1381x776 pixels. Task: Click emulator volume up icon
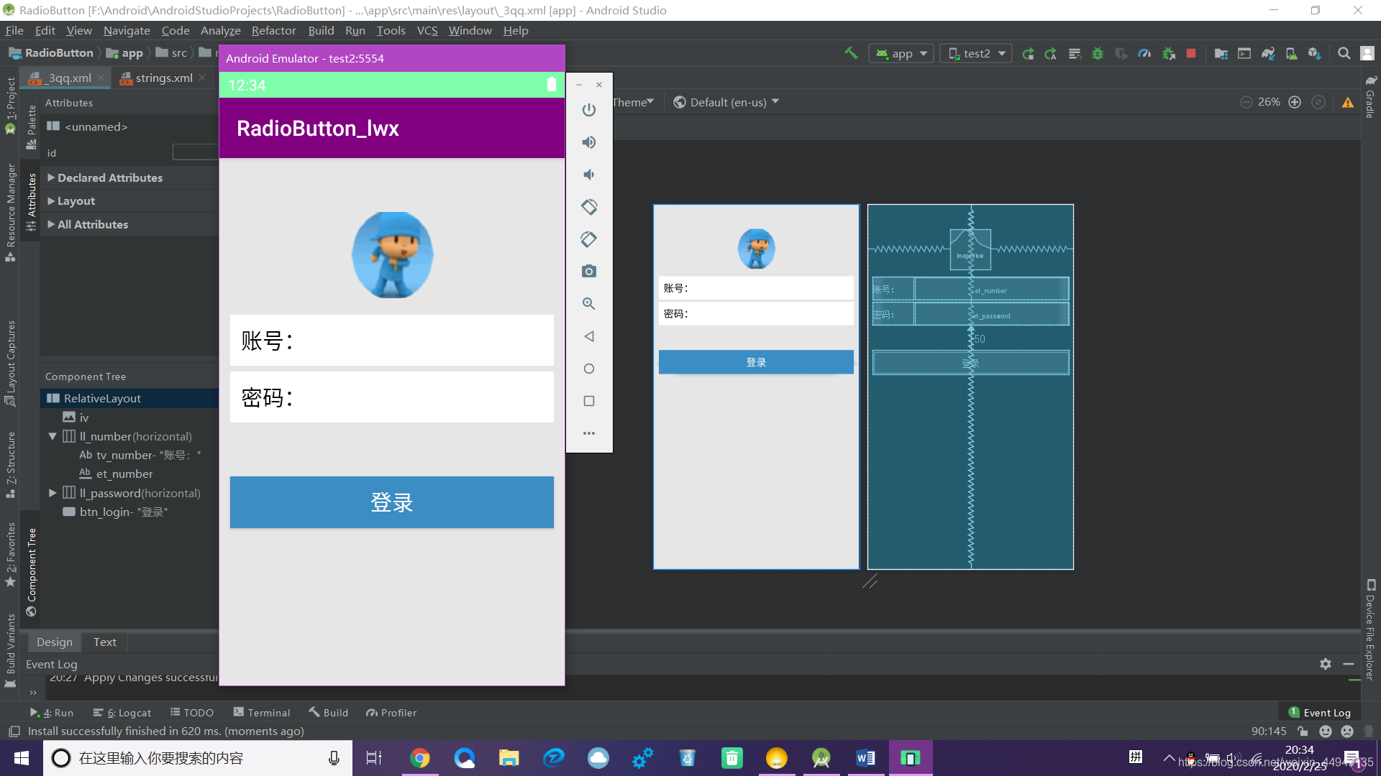(x=589, y=142)
